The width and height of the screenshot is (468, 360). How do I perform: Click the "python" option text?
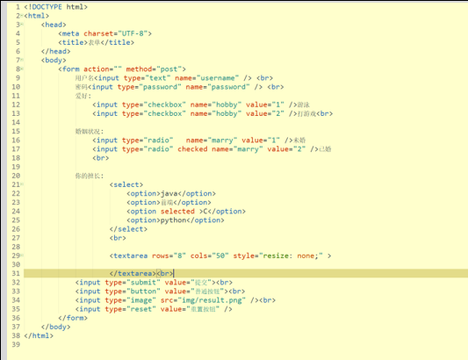tap(173, 220)
